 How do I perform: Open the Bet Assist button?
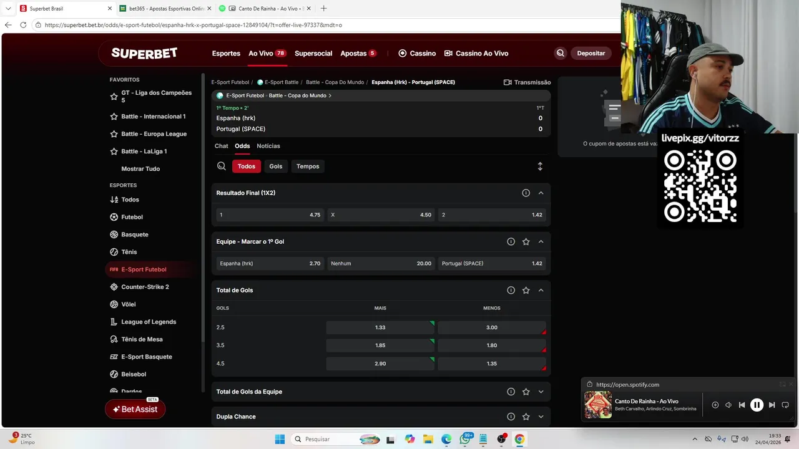click(x=135, y=409)
